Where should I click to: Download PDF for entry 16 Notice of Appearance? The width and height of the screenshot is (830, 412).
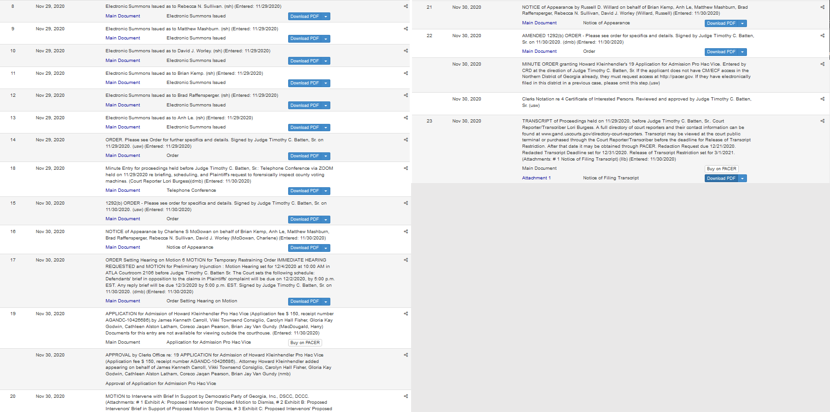coord(305,248)
